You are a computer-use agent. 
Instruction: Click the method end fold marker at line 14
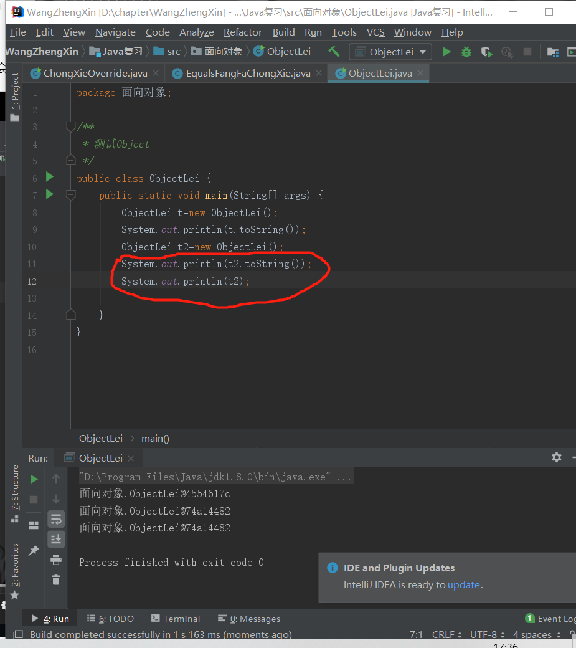coord(71,315)
